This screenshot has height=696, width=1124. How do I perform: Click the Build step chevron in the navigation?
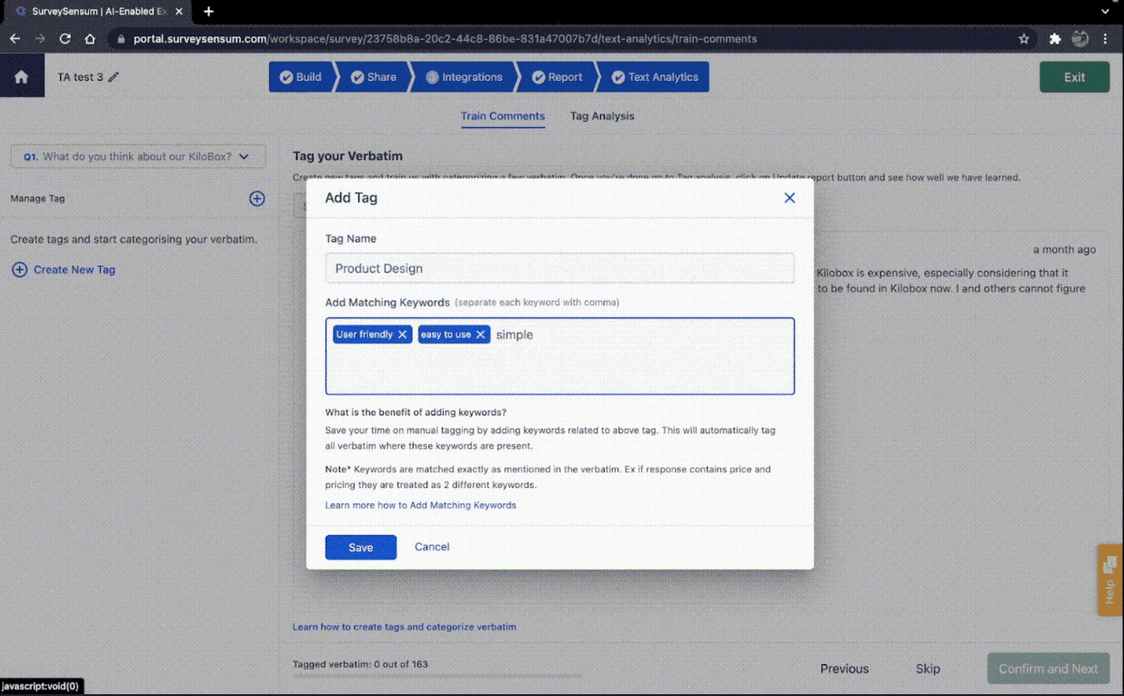(301, 76)
